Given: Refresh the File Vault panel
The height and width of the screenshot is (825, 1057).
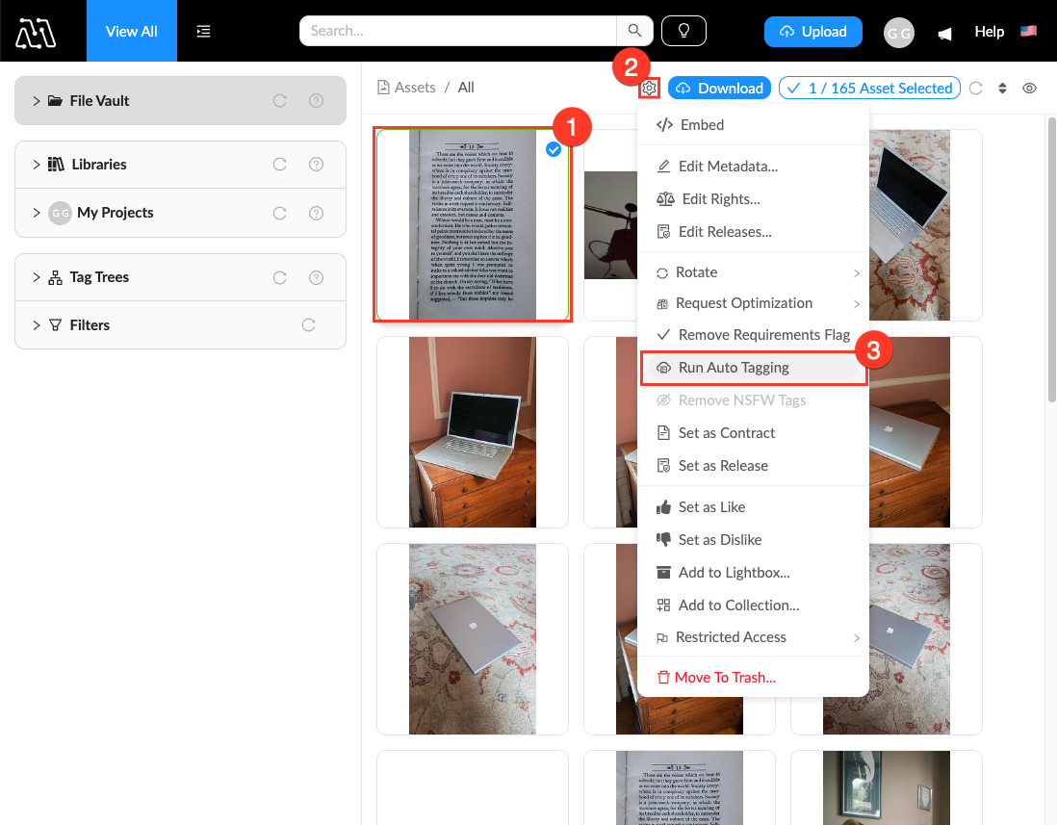Looking at the screenshot, I should click(x=279, y=101).
